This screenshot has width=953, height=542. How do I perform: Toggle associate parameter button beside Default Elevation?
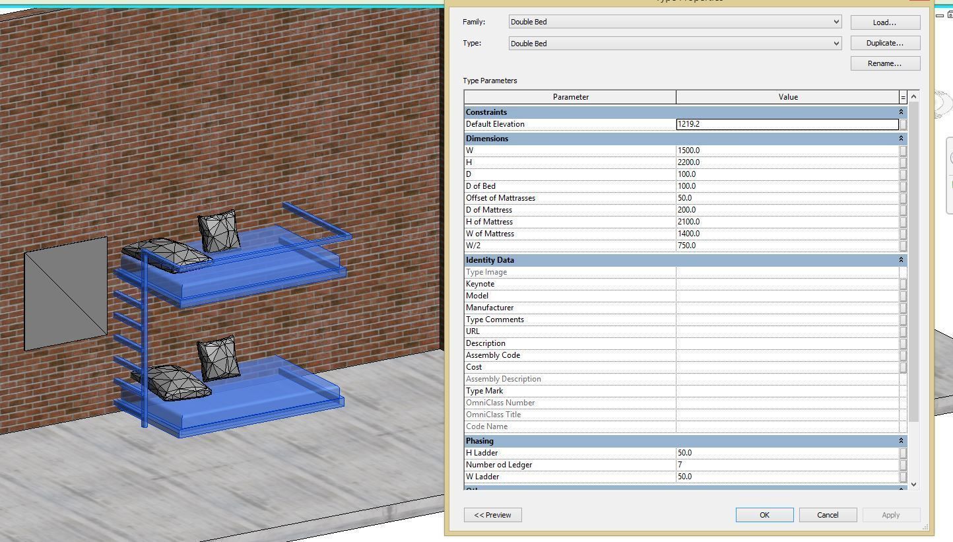(x=902, y=123)
